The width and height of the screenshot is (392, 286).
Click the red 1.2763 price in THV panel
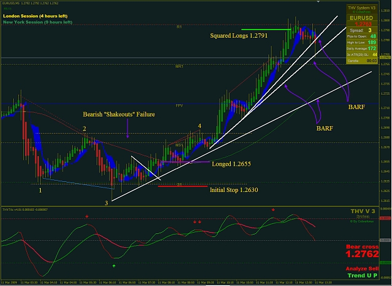coord(363,24)
